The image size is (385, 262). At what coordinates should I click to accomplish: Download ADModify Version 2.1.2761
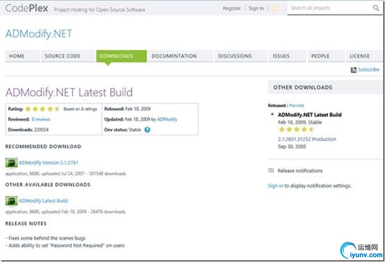[x=49, y=163]
